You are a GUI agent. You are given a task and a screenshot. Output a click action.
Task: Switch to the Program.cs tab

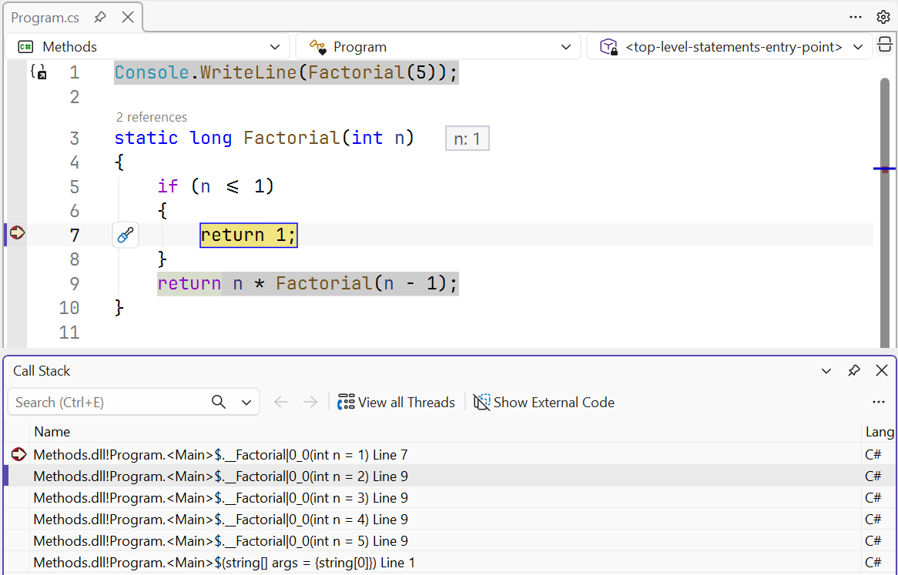(45, 17)
